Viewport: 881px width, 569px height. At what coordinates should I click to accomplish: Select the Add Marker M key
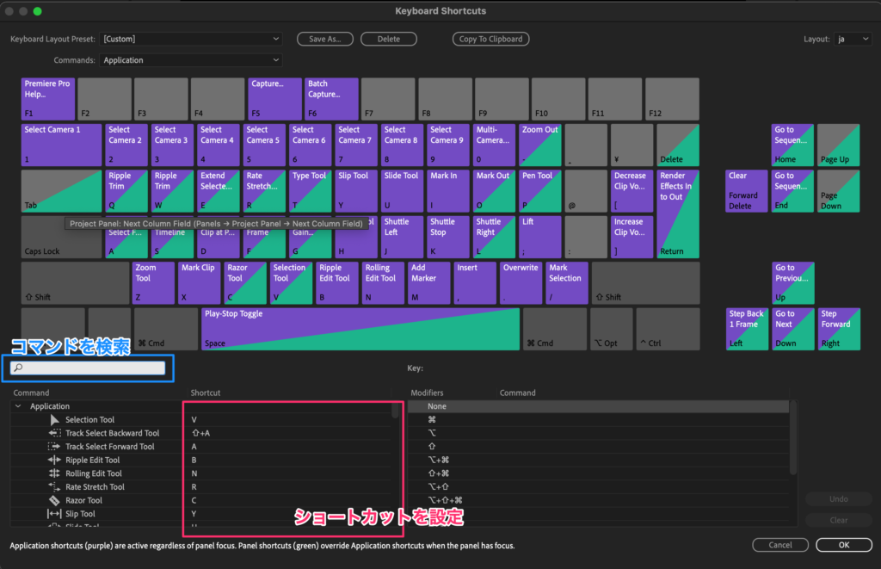pos(429,283)
